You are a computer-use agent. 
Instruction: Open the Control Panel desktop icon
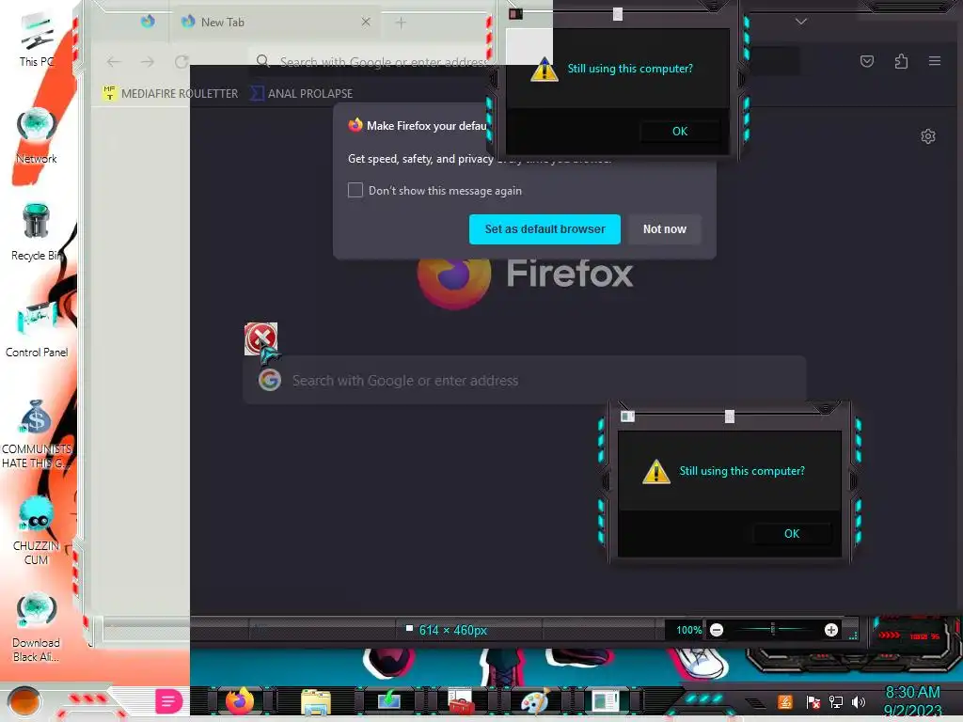(37, 328)
